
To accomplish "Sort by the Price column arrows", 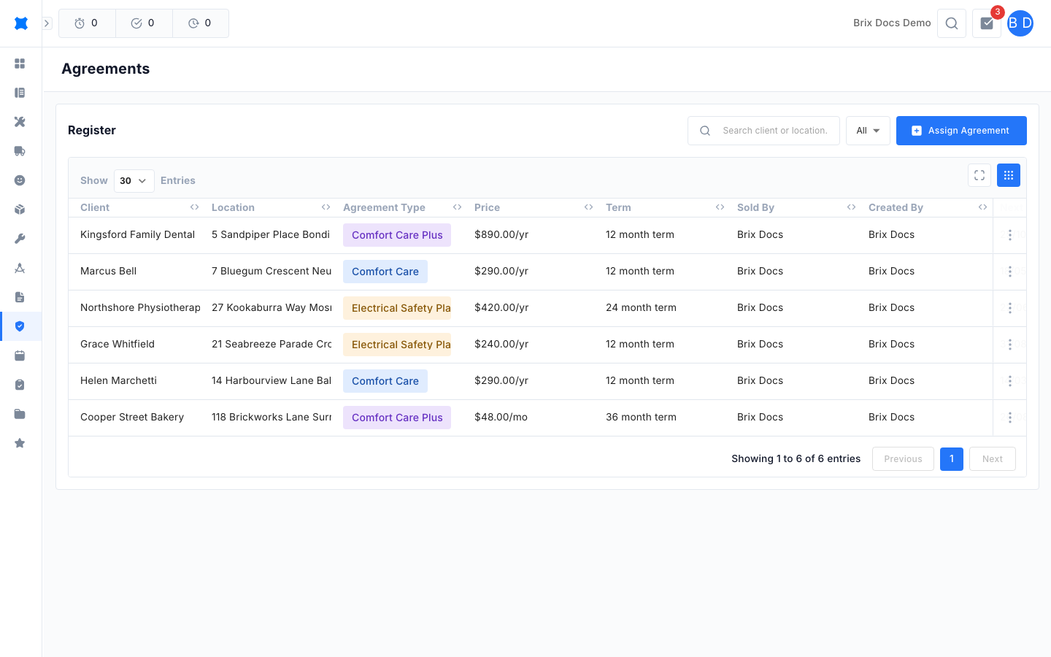I will coord(589,207).
